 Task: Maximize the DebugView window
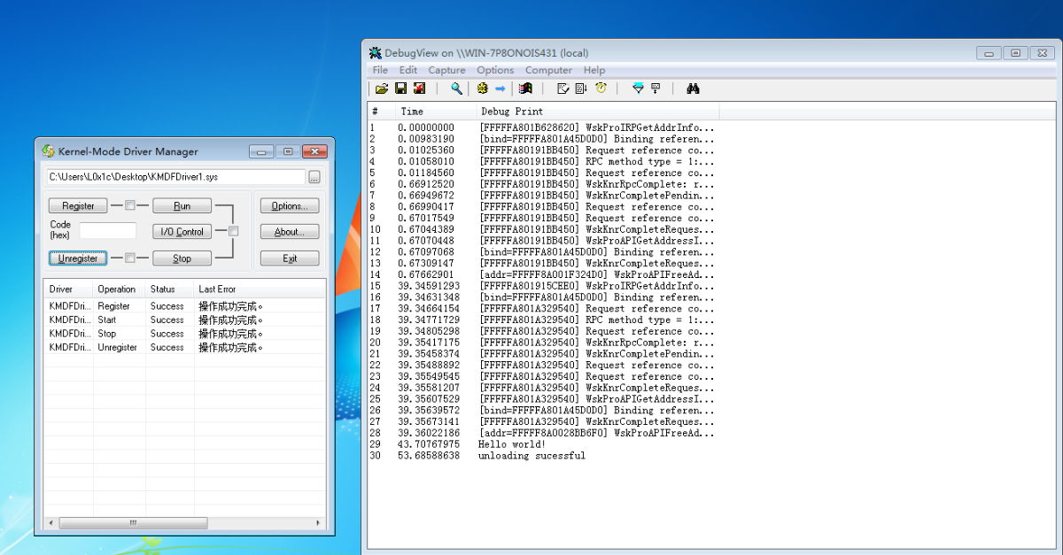[x=1015, y=53]
